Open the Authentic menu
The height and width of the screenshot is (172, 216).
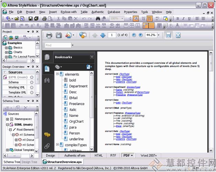pyautogui.click(x=98, y=12)
